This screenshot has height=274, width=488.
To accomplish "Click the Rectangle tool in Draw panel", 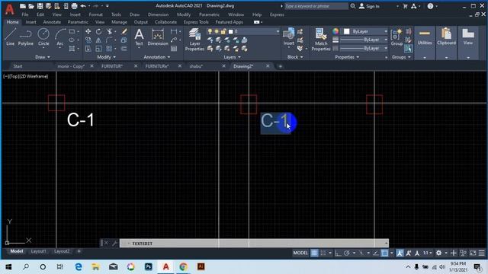I will click(x=72, y=31).
